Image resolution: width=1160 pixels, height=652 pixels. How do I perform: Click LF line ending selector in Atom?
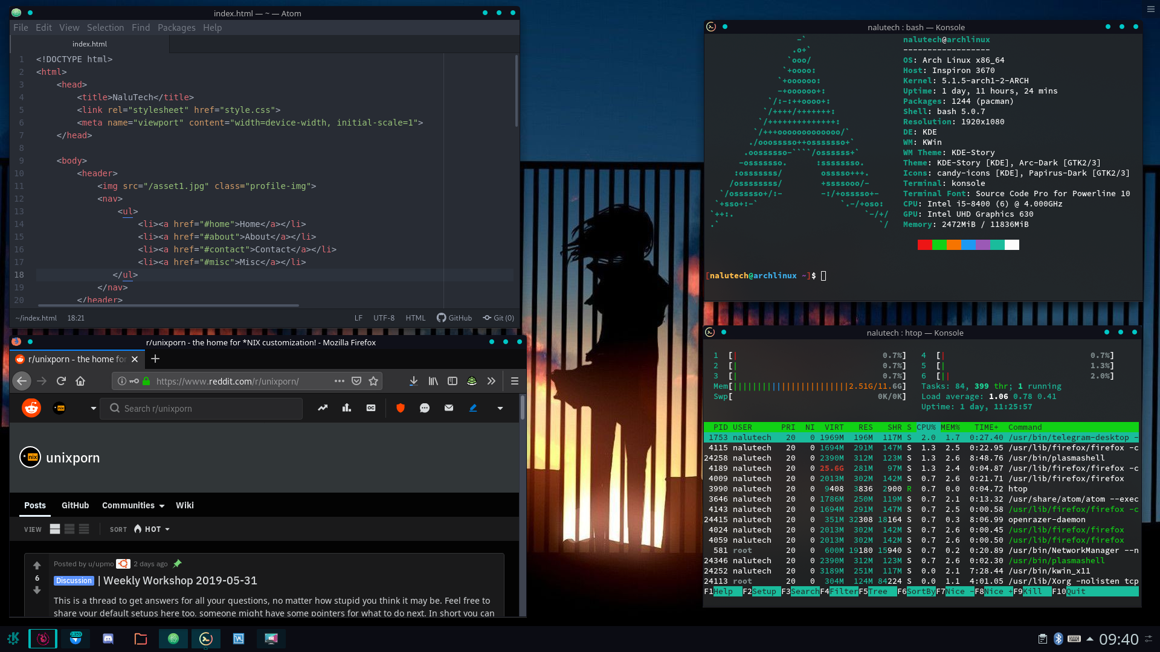tap(358, 318)
